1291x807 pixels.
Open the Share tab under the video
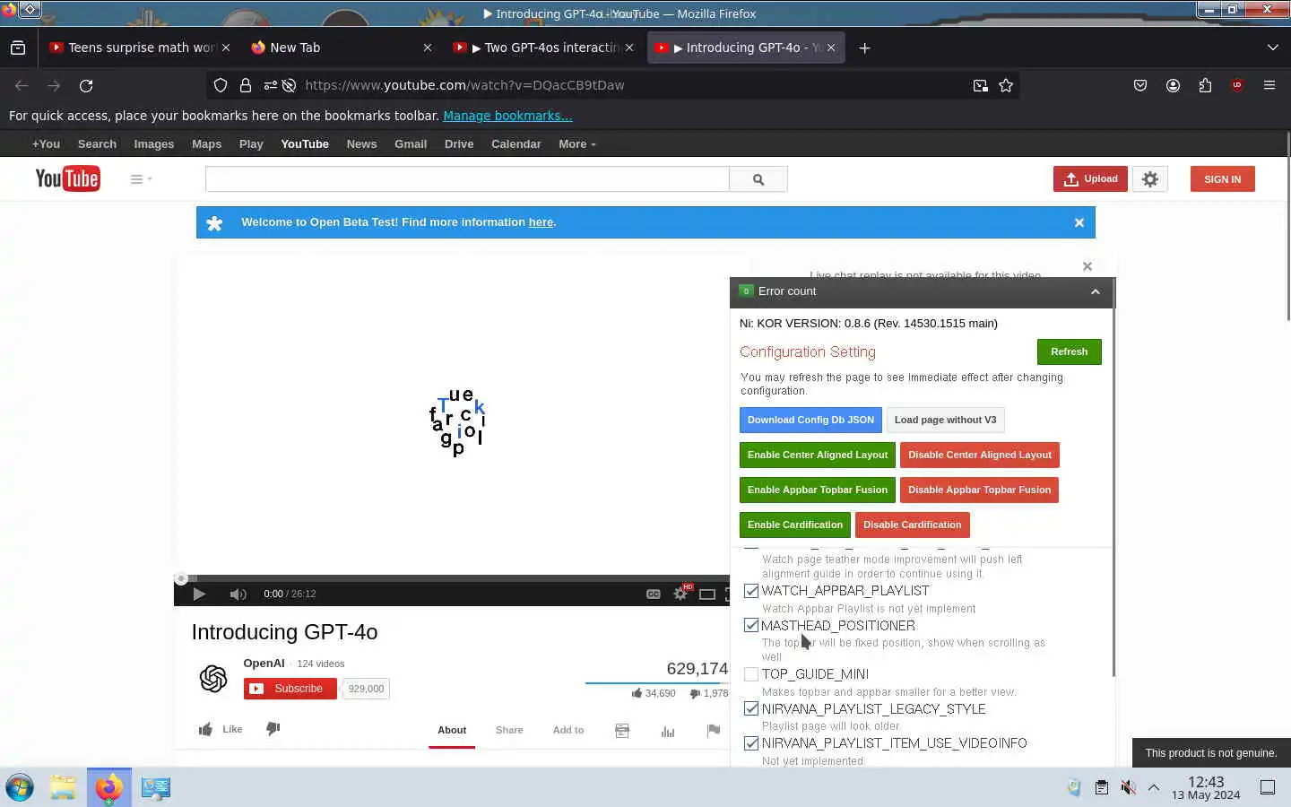pyautogui.click(x=509, y=730)
